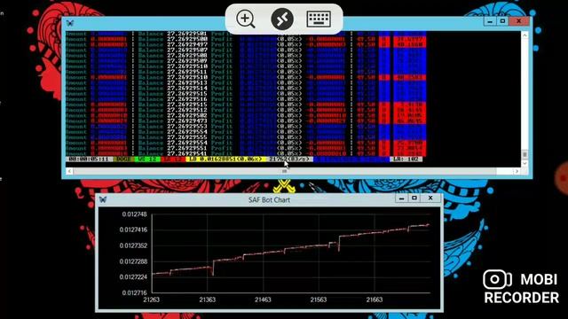
Task: Click chart x-axis label 21363
Action: click(207, 300)
